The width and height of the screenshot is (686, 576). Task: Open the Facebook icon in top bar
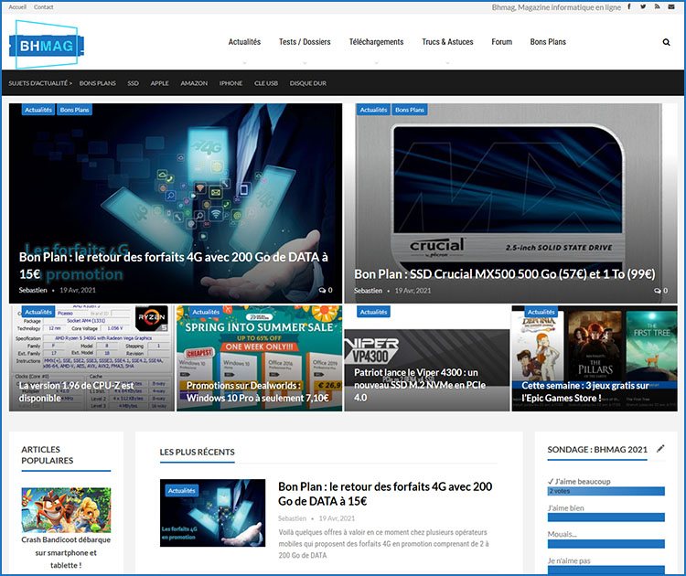click(630, 7)
